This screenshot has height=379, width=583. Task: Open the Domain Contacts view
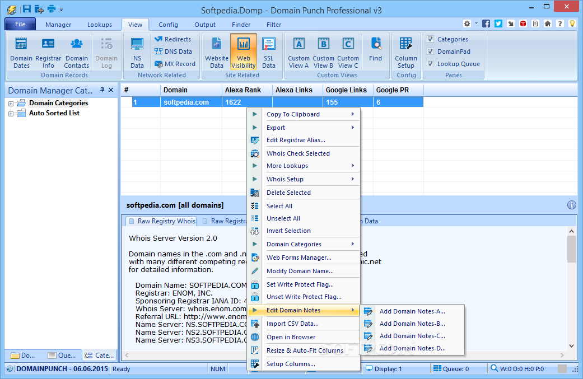(76, 53)
